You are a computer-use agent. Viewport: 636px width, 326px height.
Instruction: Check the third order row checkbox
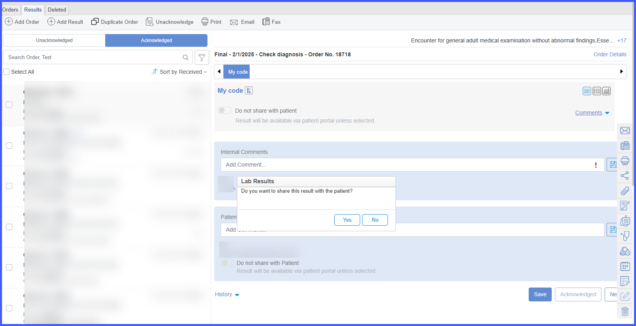[x=9, y=186]
